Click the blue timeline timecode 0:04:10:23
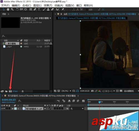This screenshot has width=139, height=131. coord(9,100)
